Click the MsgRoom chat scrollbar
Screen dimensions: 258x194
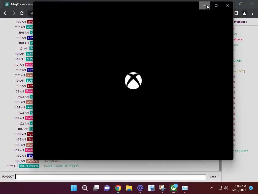[220, 166]
